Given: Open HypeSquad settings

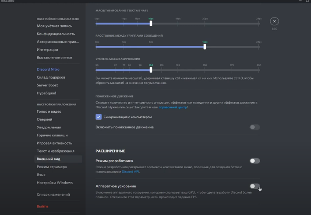Looking at the screenshot, I should pyautogui.click(x=46, y=93).
